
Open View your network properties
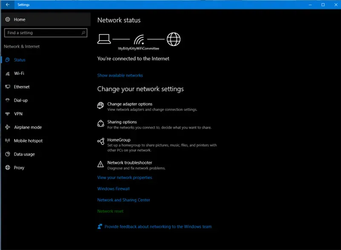click(124, 177)
